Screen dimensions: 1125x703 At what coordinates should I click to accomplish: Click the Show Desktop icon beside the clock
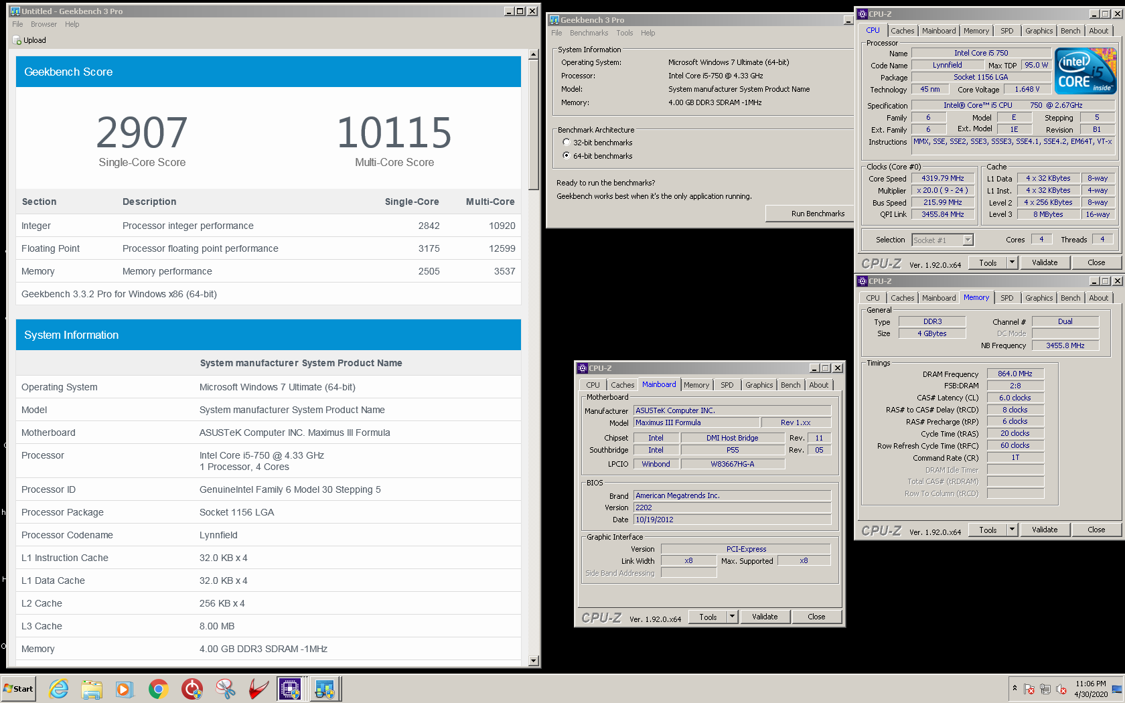coord(1117,689)
